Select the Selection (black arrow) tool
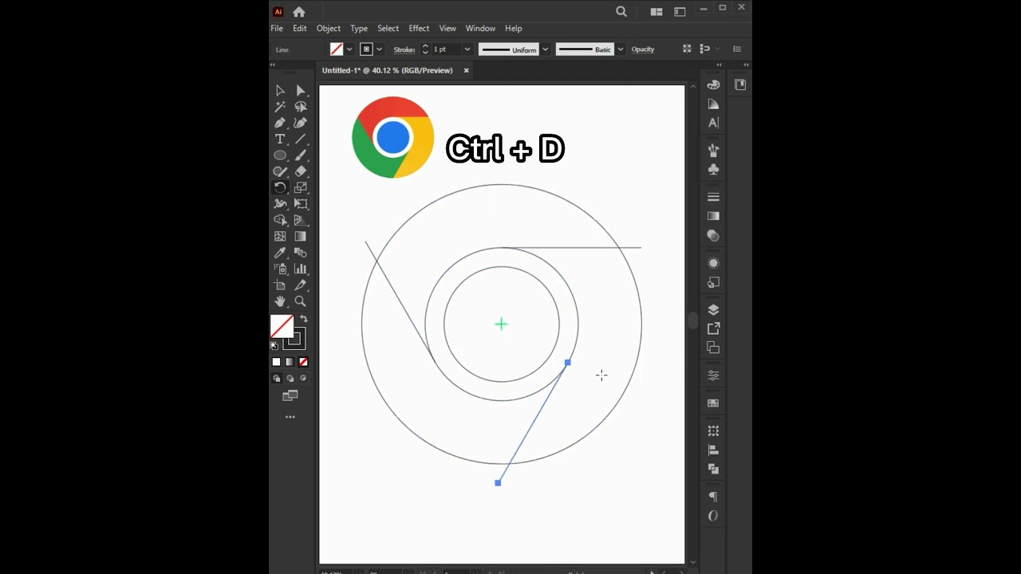The height and width of the screenshot is (574, 1021). (x=280, y=90)
